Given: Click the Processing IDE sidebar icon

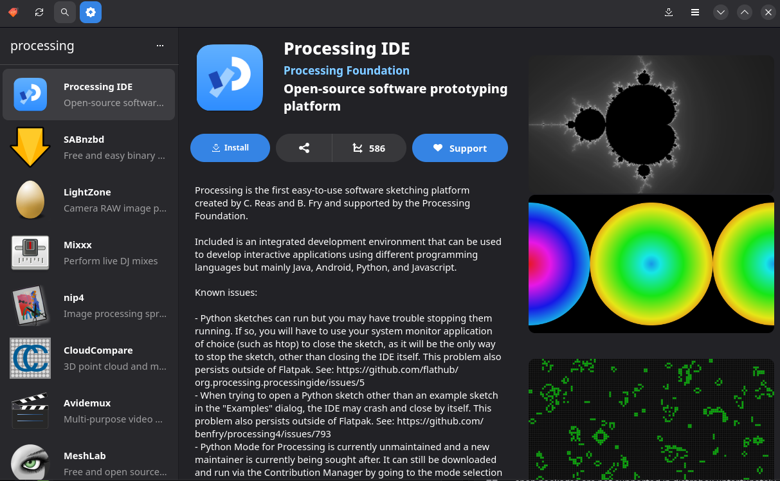Looking at the screenshot, I should click(x=30, y=95).
